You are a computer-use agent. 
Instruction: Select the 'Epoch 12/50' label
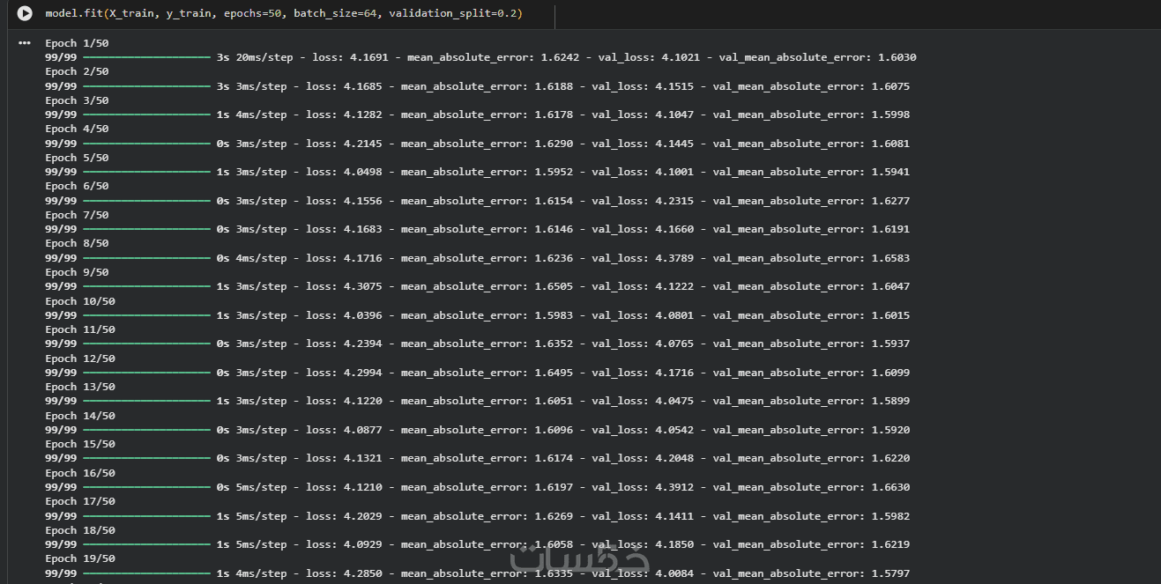pyautogui.click(x=80, y=359)
